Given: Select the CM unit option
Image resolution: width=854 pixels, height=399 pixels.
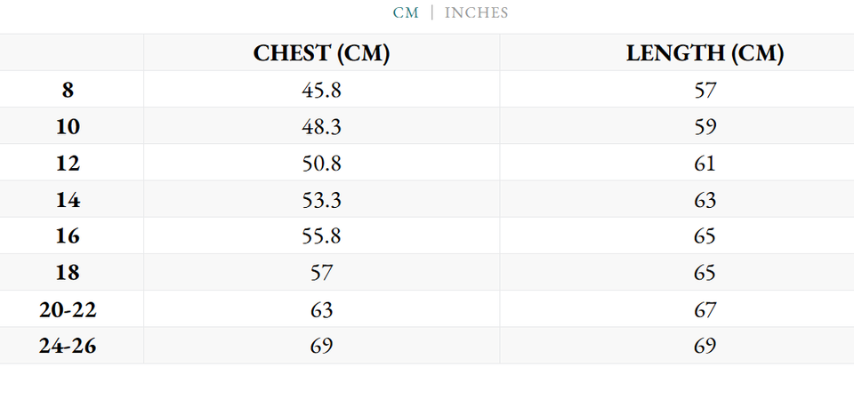Looking at the screenshot, I should pos(406,12).
